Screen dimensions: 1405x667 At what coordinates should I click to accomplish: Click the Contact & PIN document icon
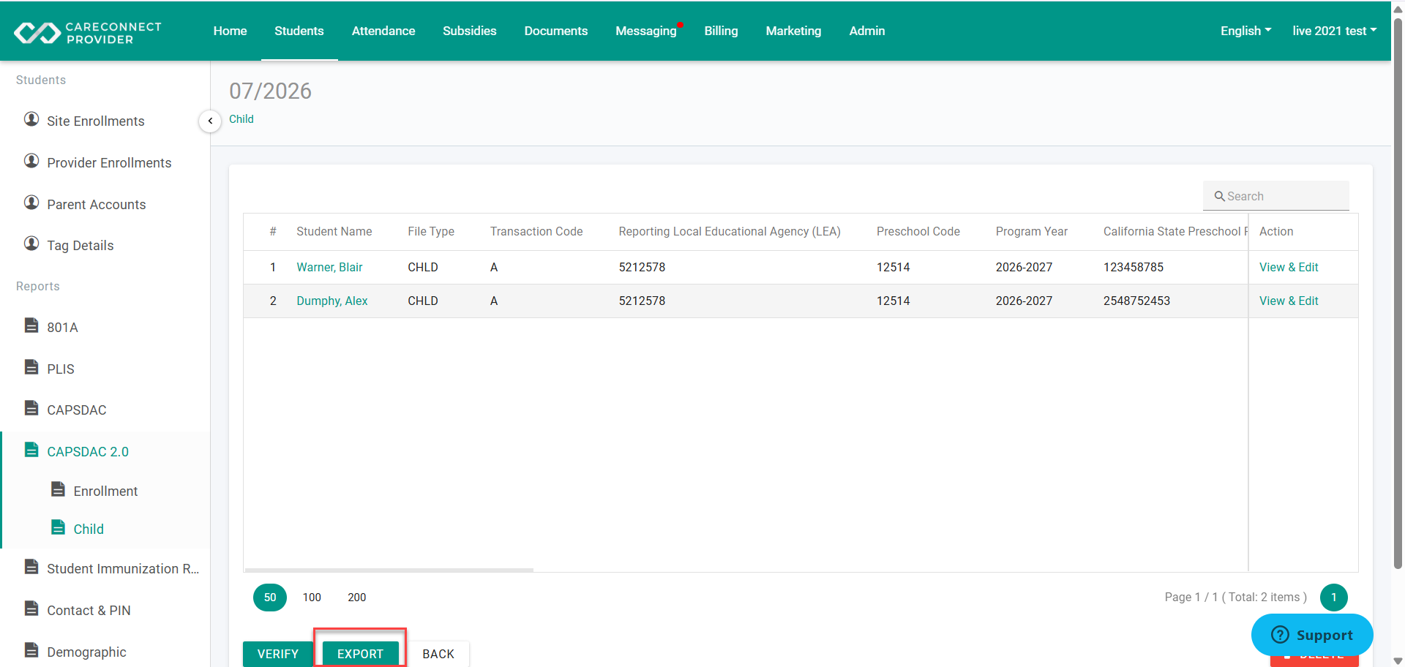(x=31, y=608)
